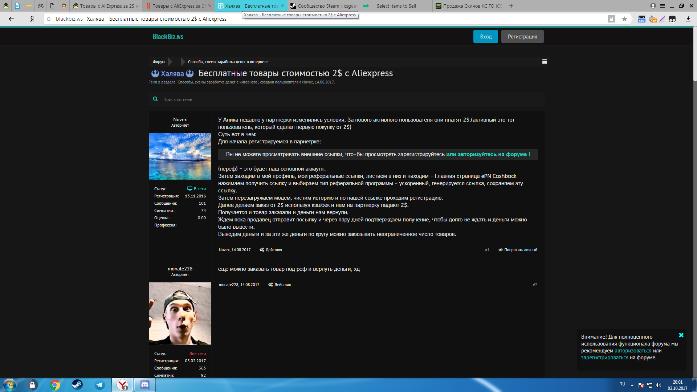Switch to the pinned gamepad tab
Screen dimensions: 697x392
41,6
